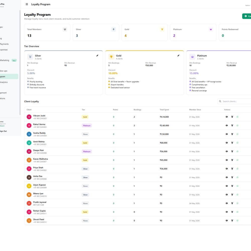Image resolution: width=251 pixels, height=251 pixels.
Task: Open WhatsApp icon for Rohan Gupta
Action: (x=237, y=212)
